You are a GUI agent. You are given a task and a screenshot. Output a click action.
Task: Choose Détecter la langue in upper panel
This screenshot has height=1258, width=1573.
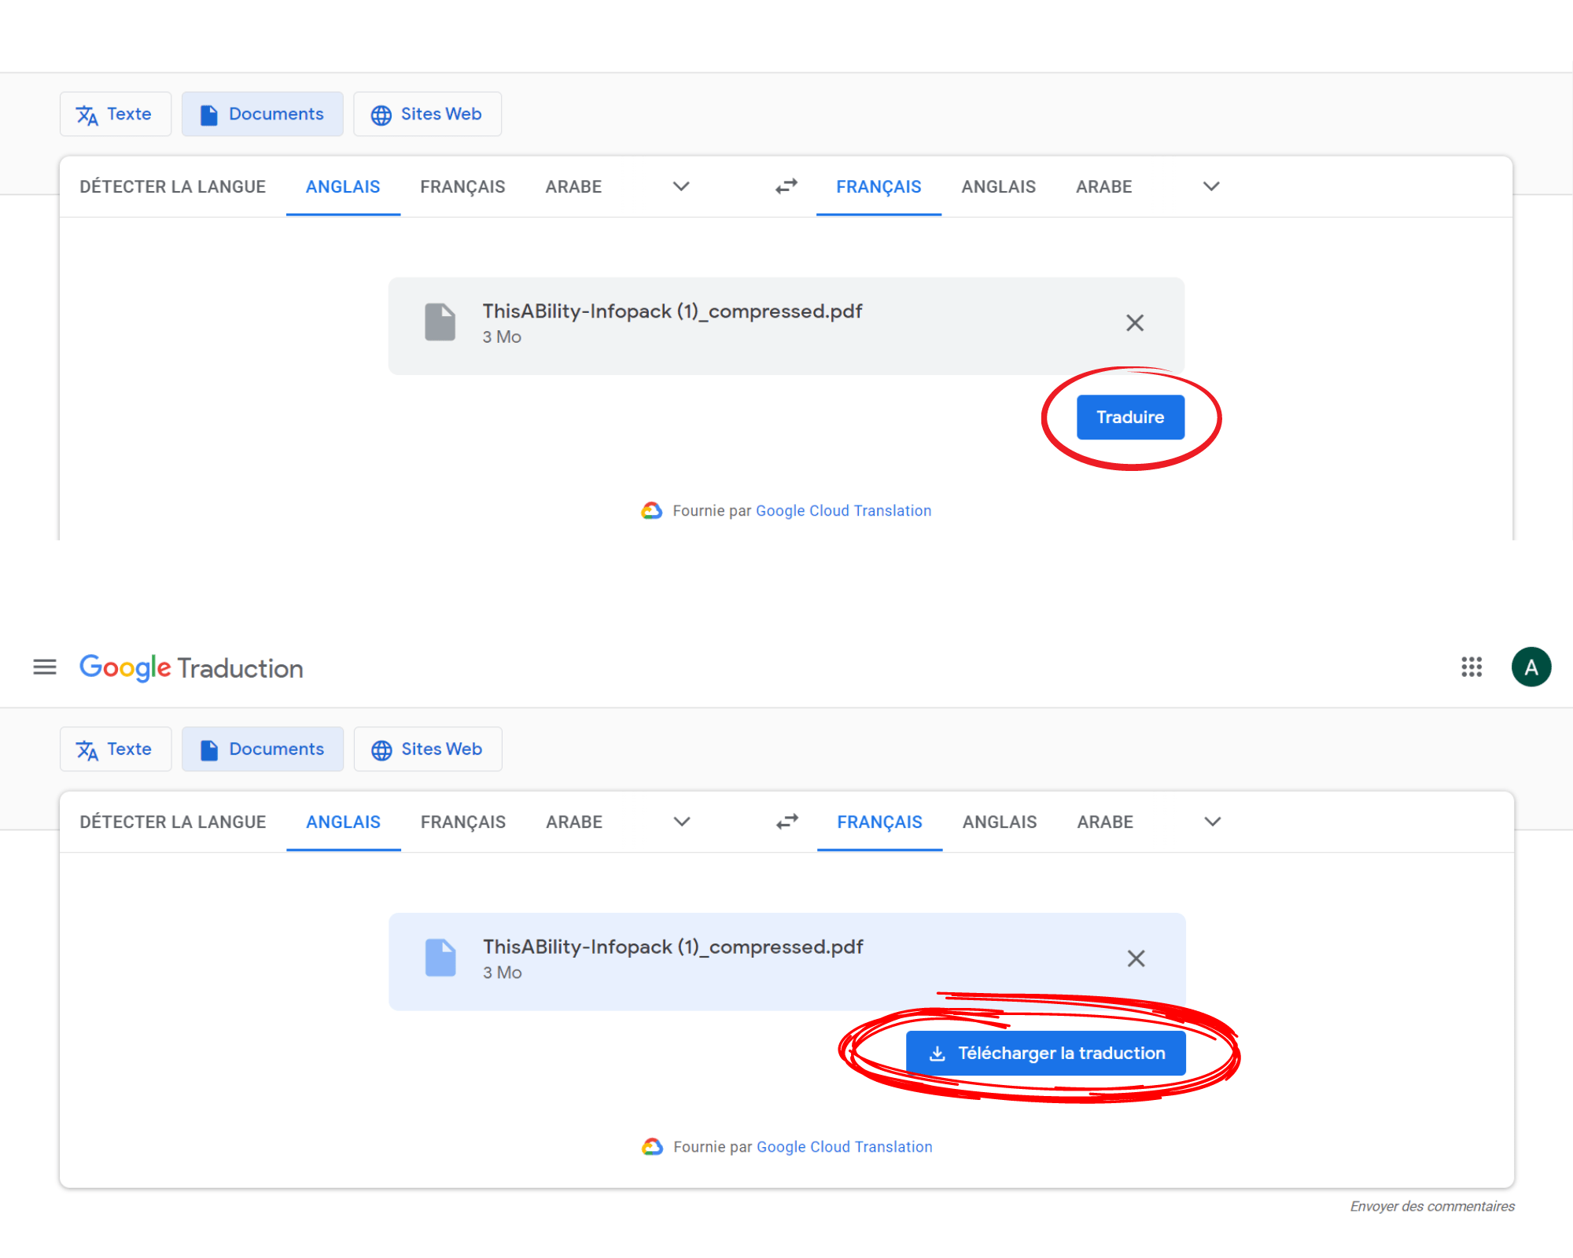pyautogui.click(x=172, y=187)
